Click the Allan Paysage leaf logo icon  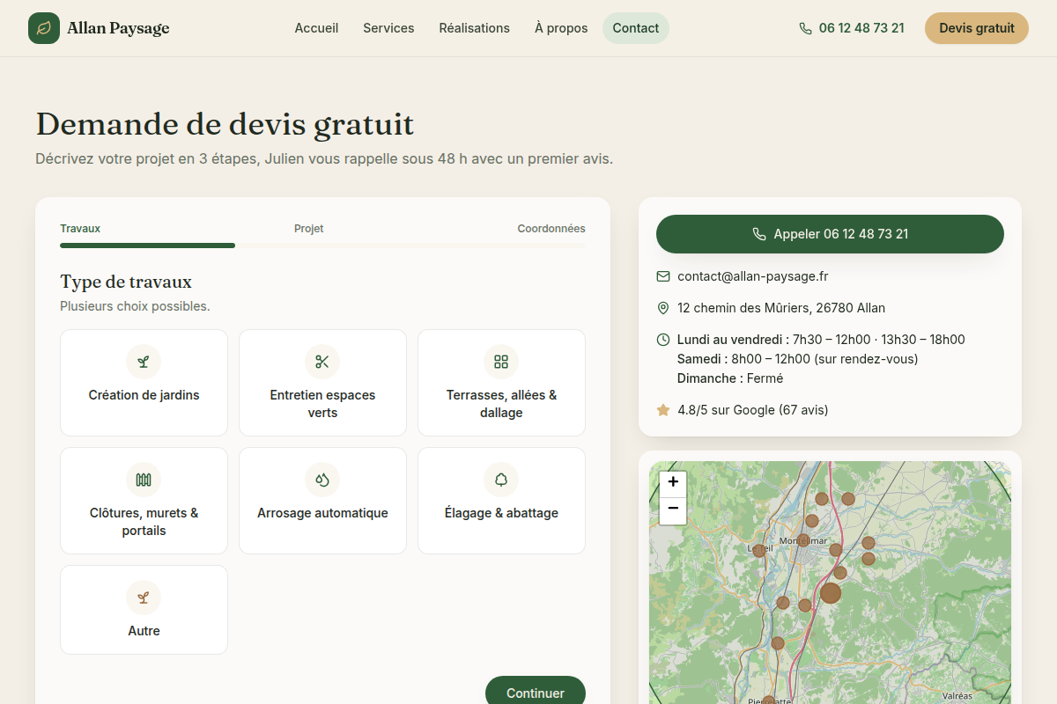(x=44, y=28)
